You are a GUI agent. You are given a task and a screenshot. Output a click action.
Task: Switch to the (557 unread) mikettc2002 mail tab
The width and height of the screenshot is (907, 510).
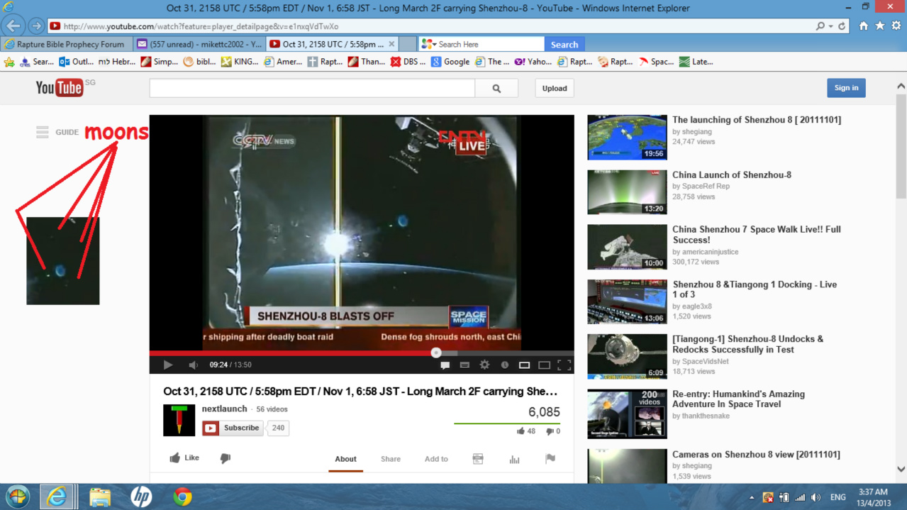point(199,44)
